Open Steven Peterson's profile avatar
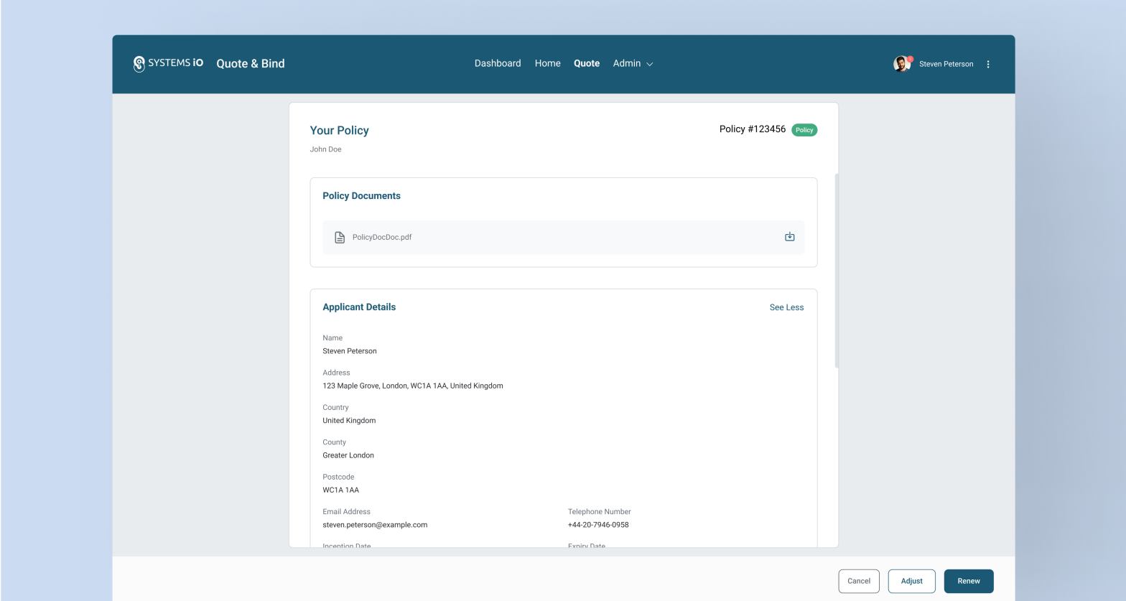The width and height of the screenshot is (1126, 601). click(902, 64)
